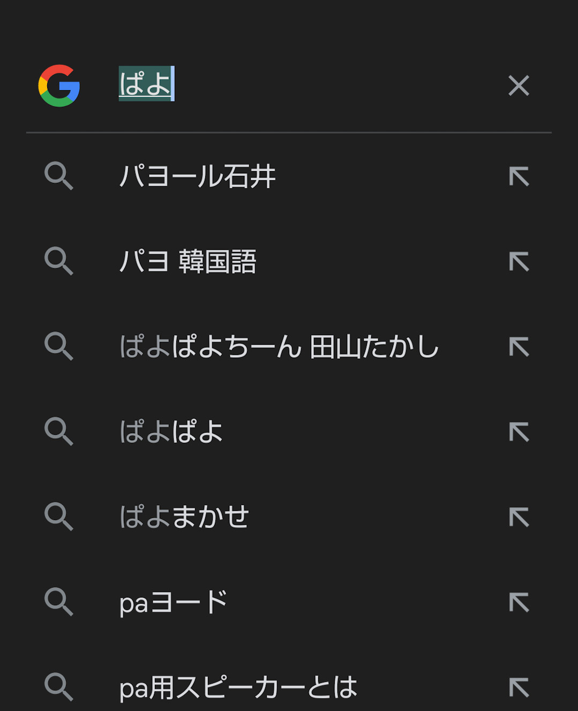Fill query arrow beside パヨ 韓国語
This screenshot has height=711, width=578.
click(519, 262)
